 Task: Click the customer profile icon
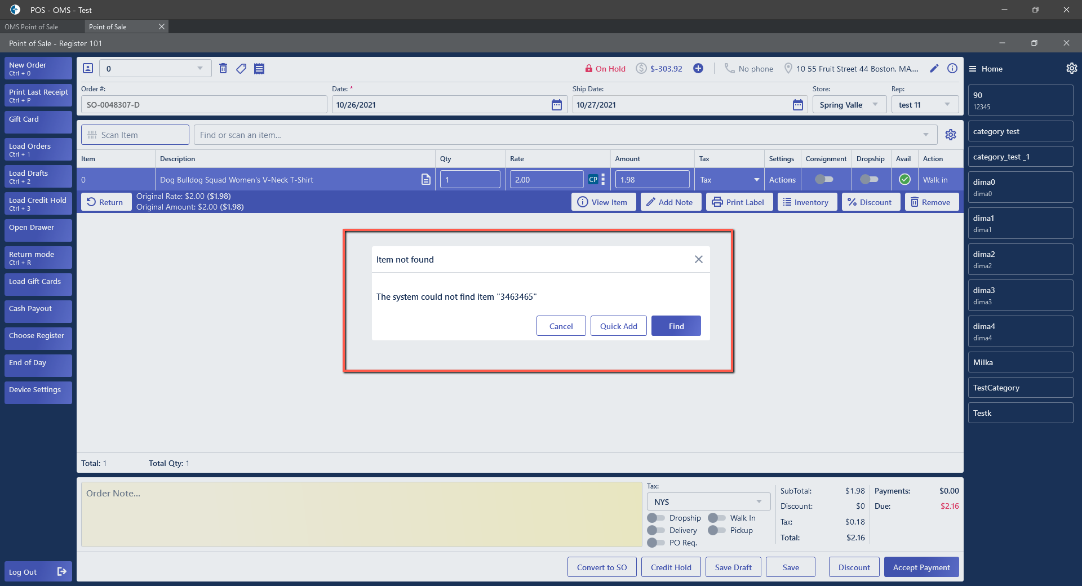click(x=88, y=68)
